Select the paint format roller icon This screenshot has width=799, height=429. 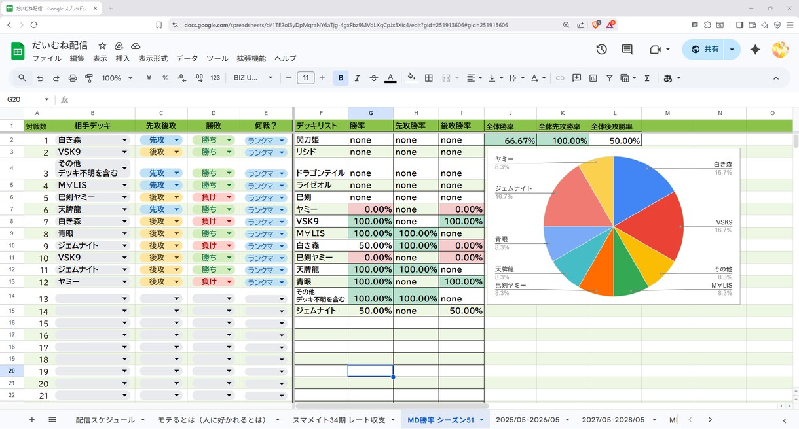(x=89, y=78)
